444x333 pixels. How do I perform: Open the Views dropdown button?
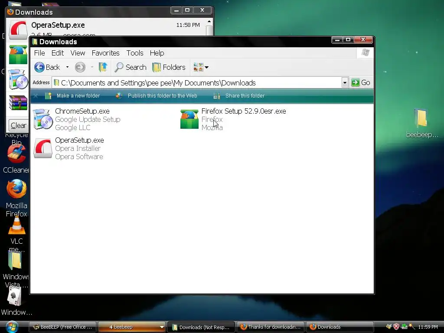tap(201, 67)
